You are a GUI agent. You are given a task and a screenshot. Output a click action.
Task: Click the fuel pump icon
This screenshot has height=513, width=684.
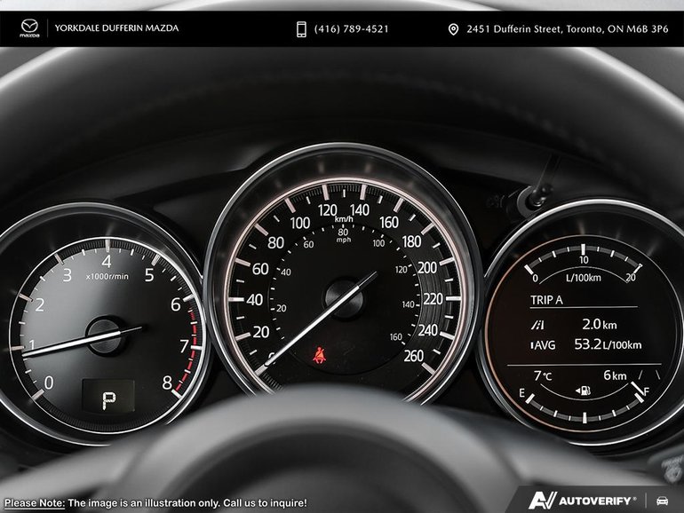tap(584, 390)
